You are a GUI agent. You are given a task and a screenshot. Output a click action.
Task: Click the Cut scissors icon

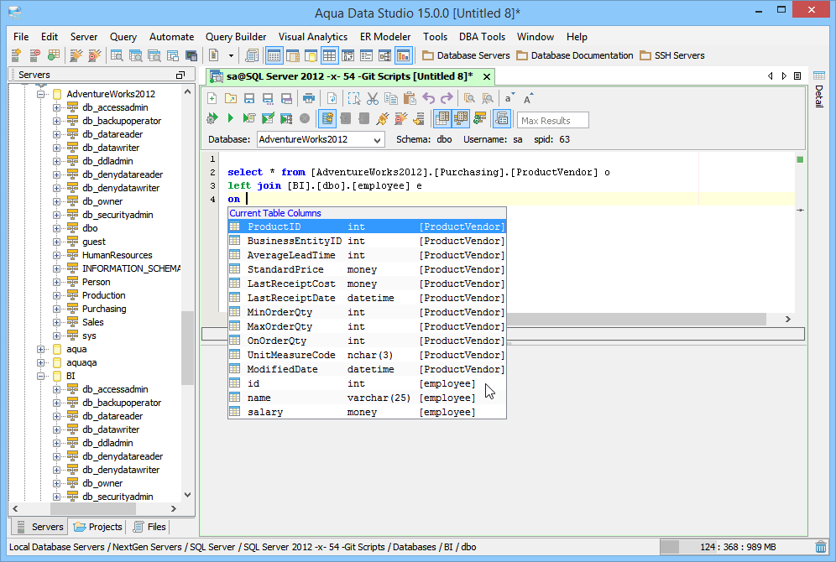372,98
